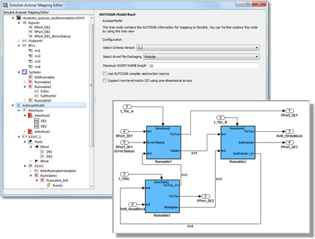Select the Runnable2 subsystem block
This screenshot has width=315, height=239.
coord(238,143)
